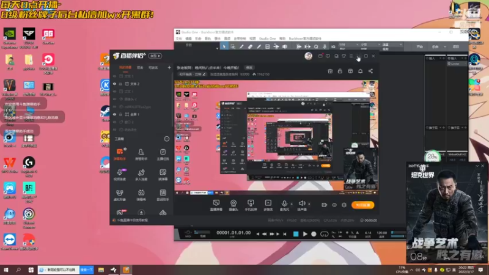Toggle the lock on 全屏 1 layer
This screenshot has height=275, width=489.
coord(120,114)
